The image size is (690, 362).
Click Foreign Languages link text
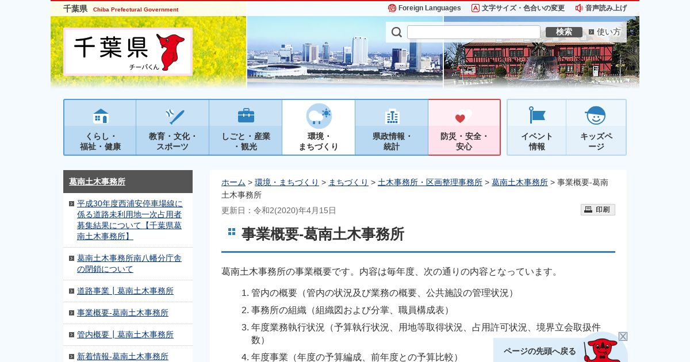click(x=430, y=8)
